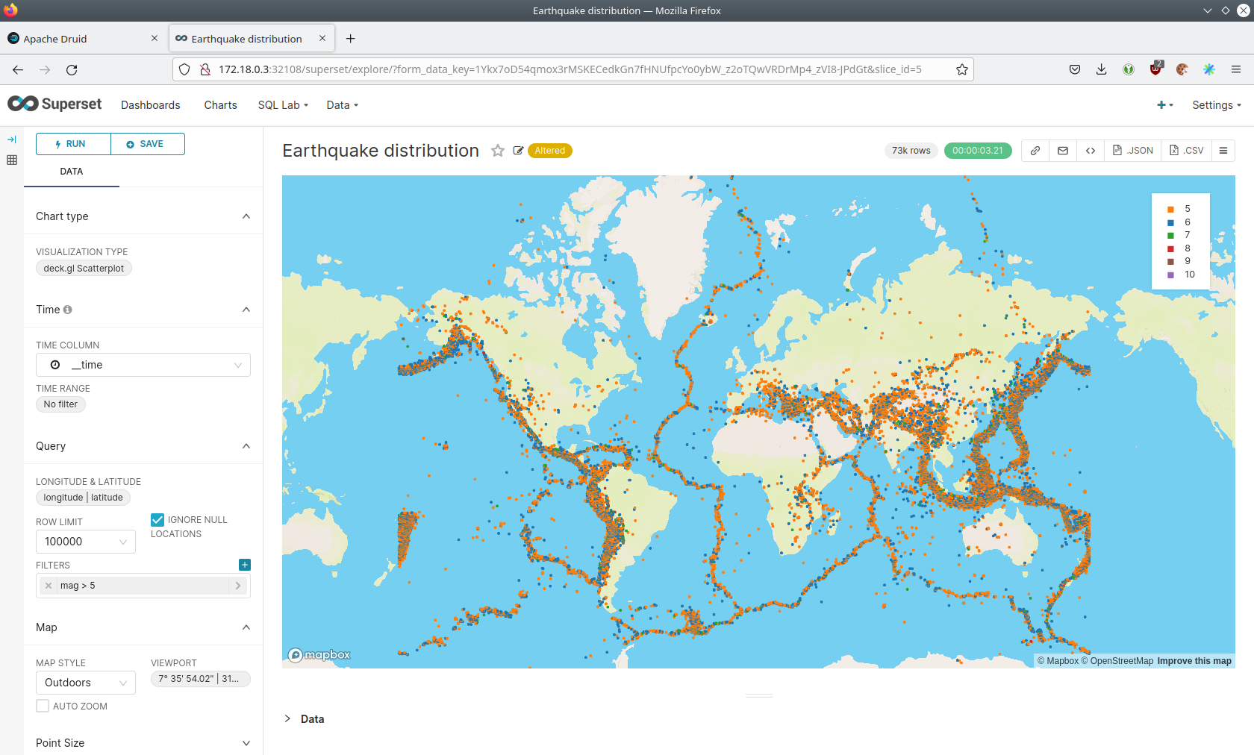Open embed code icon
This screenshot has width=1254, height=755.
click(1091, 151)
